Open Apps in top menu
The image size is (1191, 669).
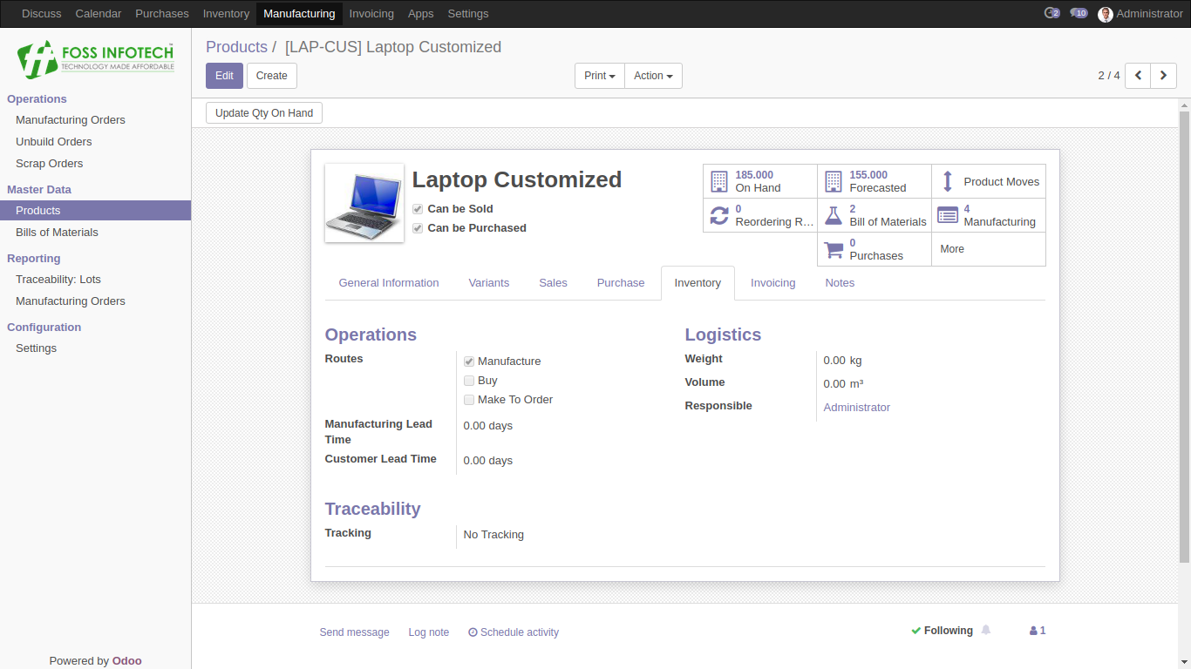[x=421, y=14]
